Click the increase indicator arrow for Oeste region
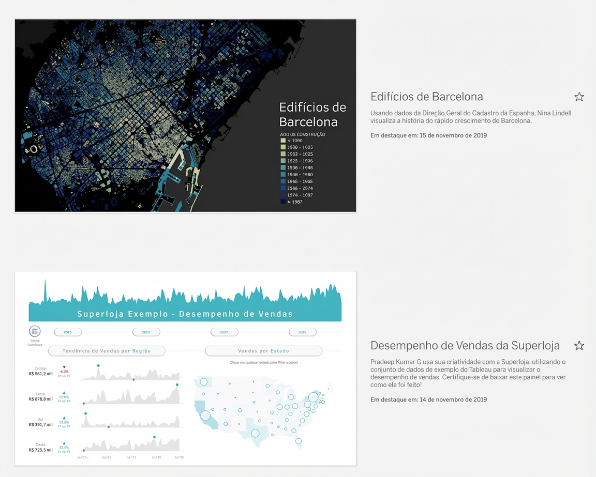Screen dimensions: 596x477 pos(64,443)
